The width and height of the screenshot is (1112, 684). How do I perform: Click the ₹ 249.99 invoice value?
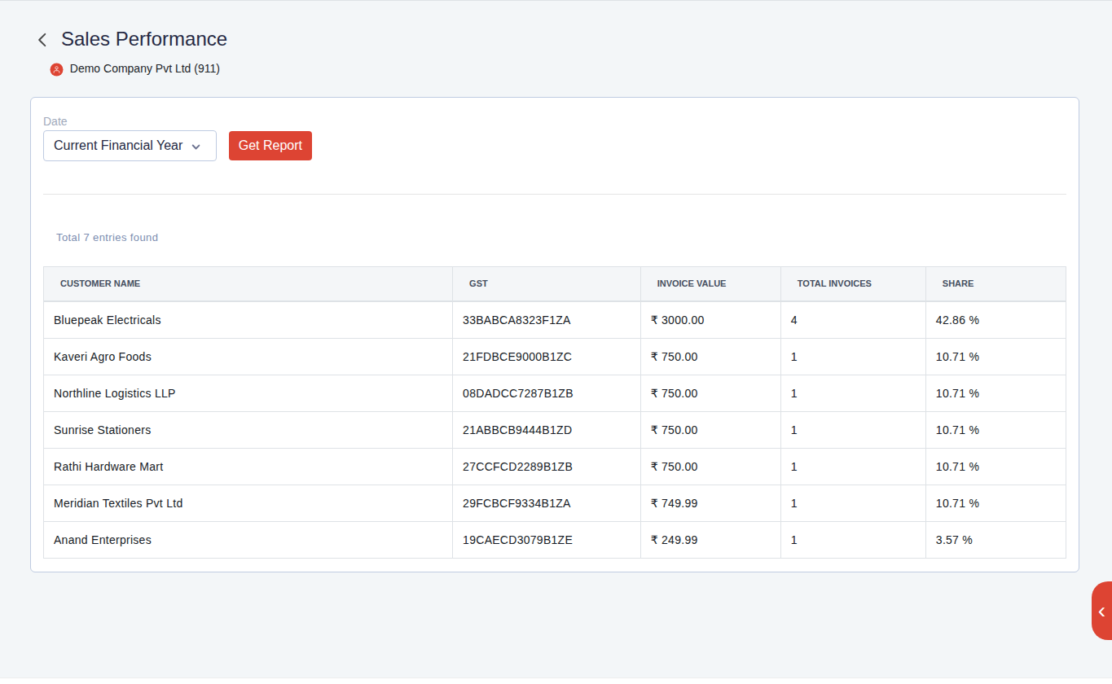click(674, 540)
